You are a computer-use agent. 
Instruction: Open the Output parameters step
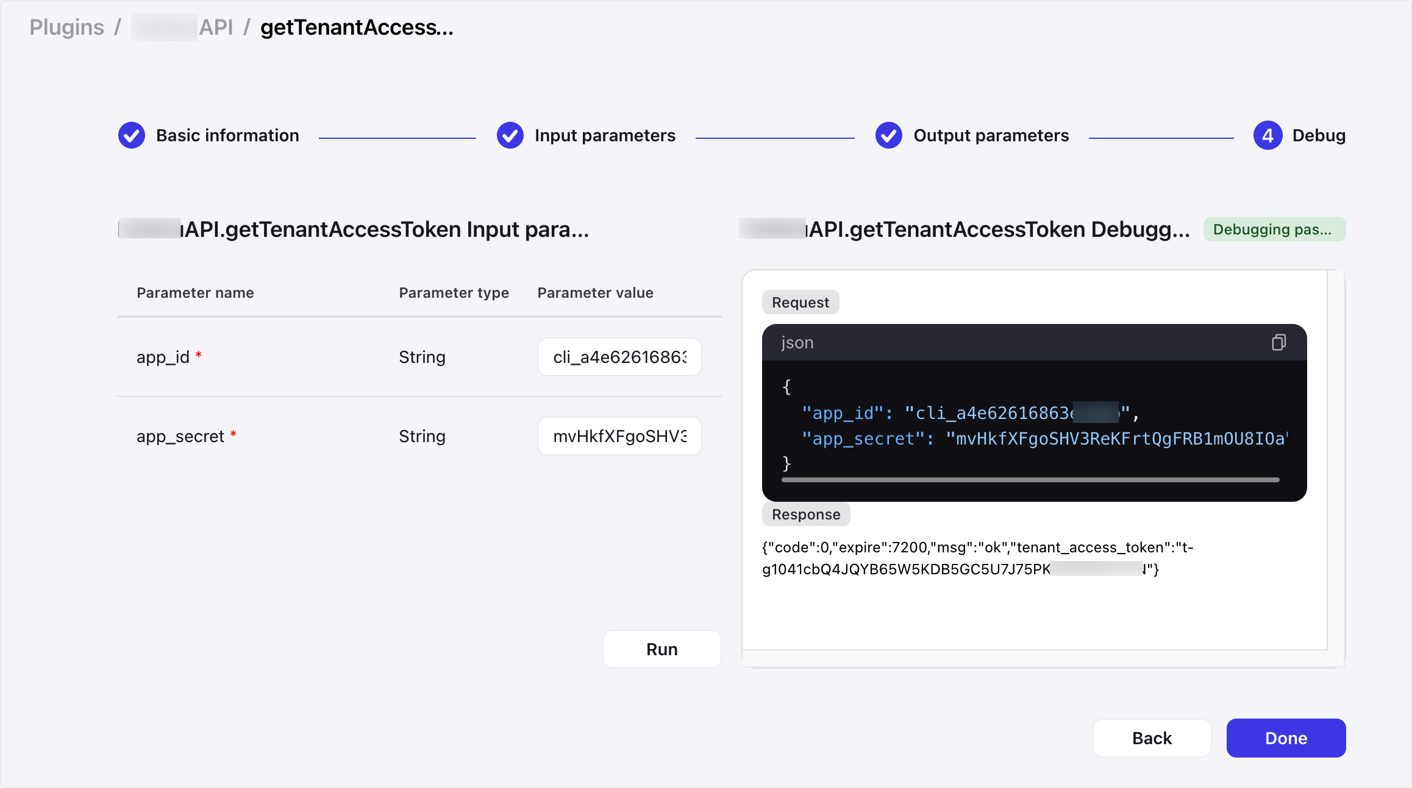point(991,135)
